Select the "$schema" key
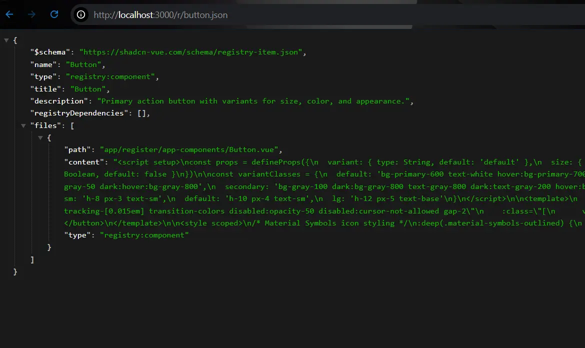Image resolution: width=585 pixels, height=348 pixels. tap(50, 52)
